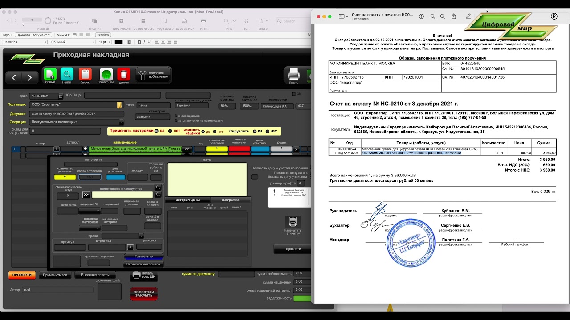Click the red ПОВЕСТИ И ЗАКРЫТЬ button
Image resolution: width=570 pixels, height=320 pixels.
pyautogui.click(x=144, y=294)
